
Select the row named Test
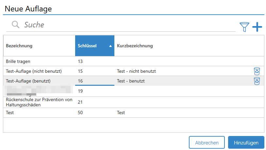click(x=10, y=113)
